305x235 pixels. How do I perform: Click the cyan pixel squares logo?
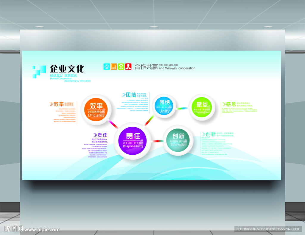39,72
